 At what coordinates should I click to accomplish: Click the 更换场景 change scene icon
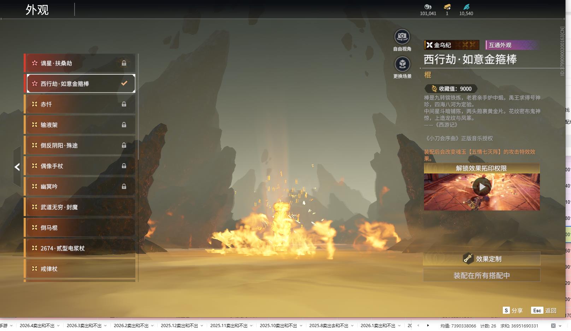[x=402, y=64]
